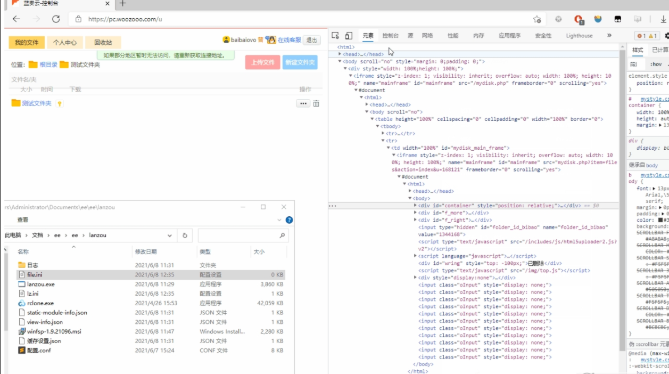Open the 性能 DevTools tab
Screen dimensions: 669x374
[x=453, y=36]
